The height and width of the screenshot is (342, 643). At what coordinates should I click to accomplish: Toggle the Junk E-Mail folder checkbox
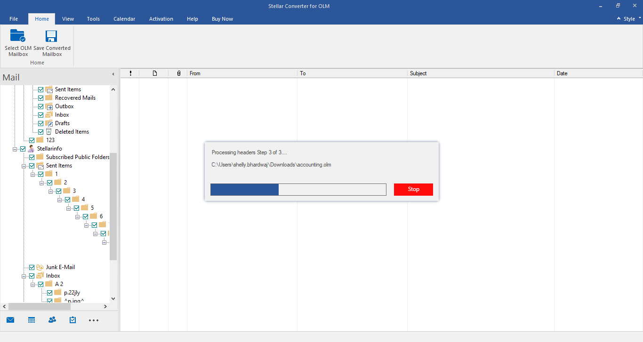pos(32,267)
